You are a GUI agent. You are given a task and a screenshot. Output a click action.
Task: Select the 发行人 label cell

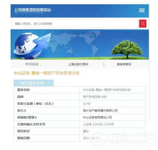click(47, 111)
